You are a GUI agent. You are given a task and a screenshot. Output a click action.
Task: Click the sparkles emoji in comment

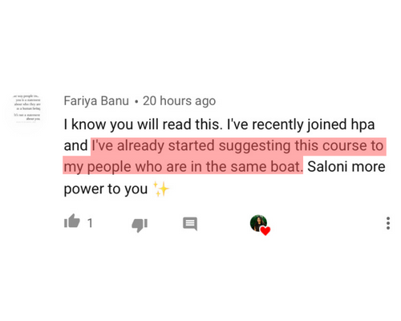[x=160, y=189]
